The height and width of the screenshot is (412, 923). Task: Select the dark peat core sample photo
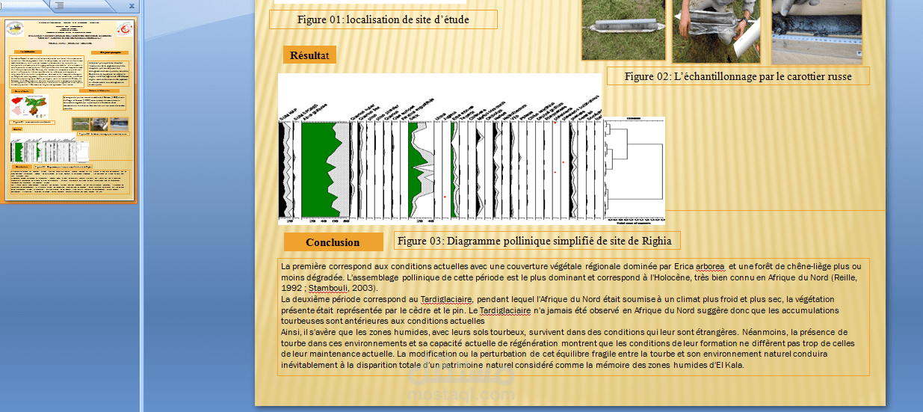tap(817, 31)
